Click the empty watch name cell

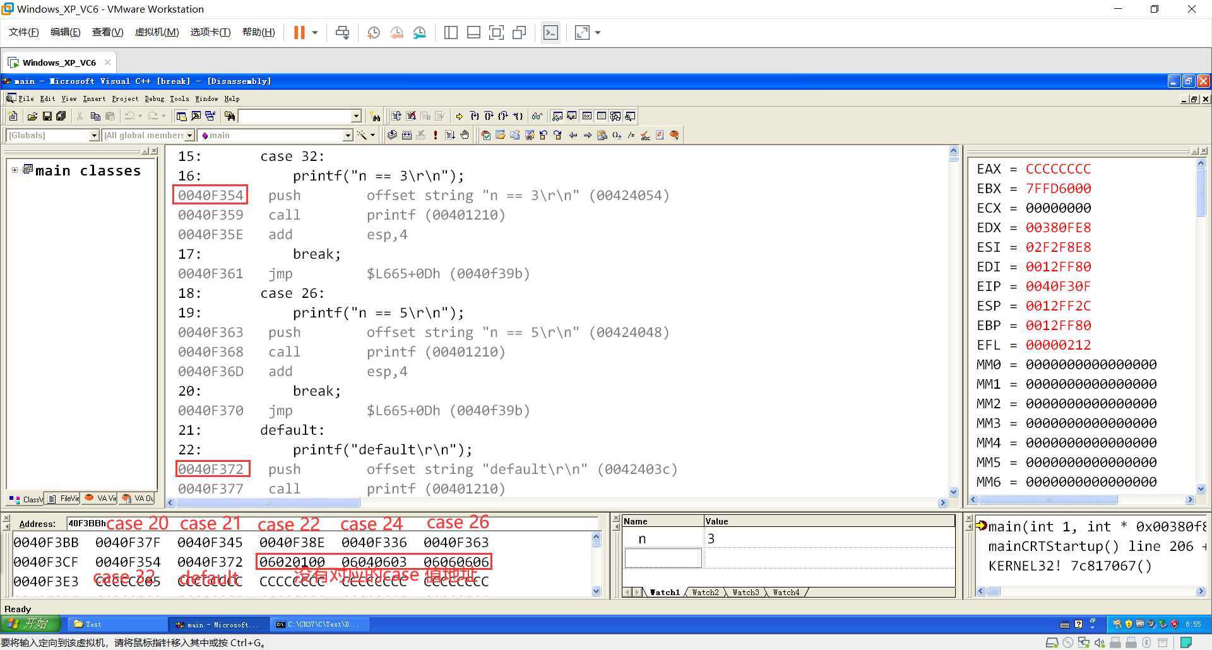point(663,558)
